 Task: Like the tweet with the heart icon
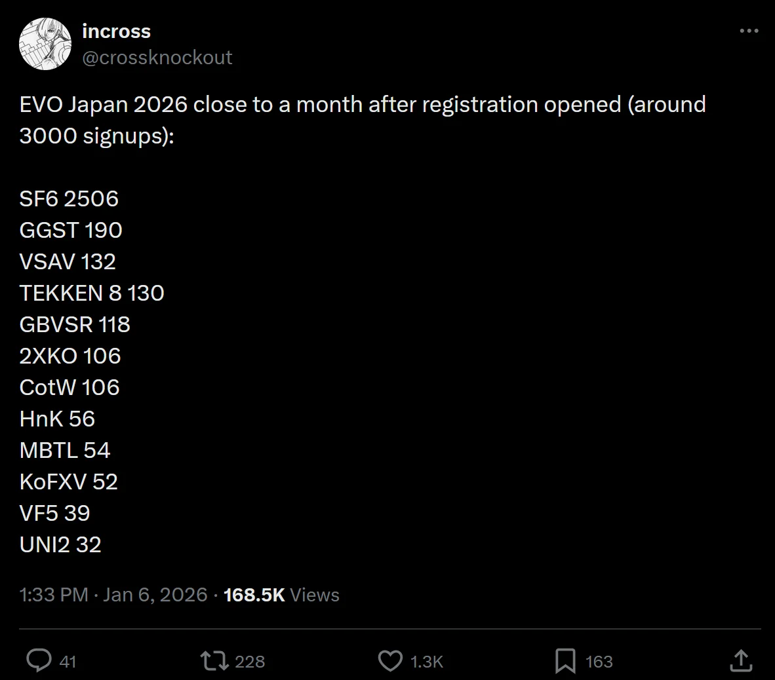[390, 660]
